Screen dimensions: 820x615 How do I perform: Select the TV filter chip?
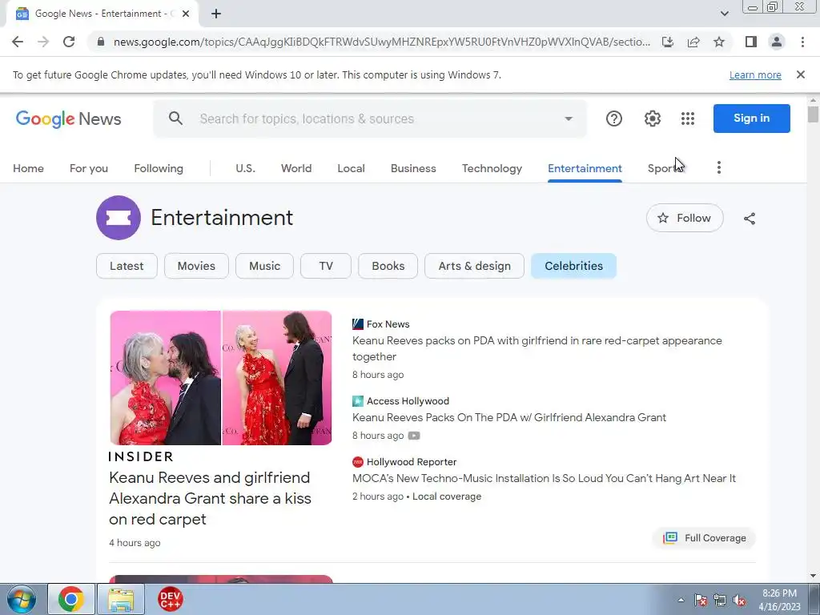point(326,266)
